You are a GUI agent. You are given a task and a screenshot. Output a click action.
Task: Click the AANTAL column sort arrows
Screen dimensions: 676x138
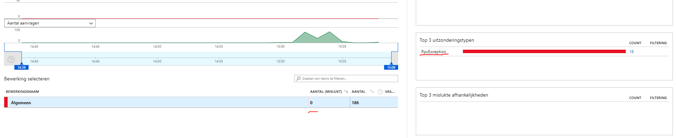[x=372, y=91]
